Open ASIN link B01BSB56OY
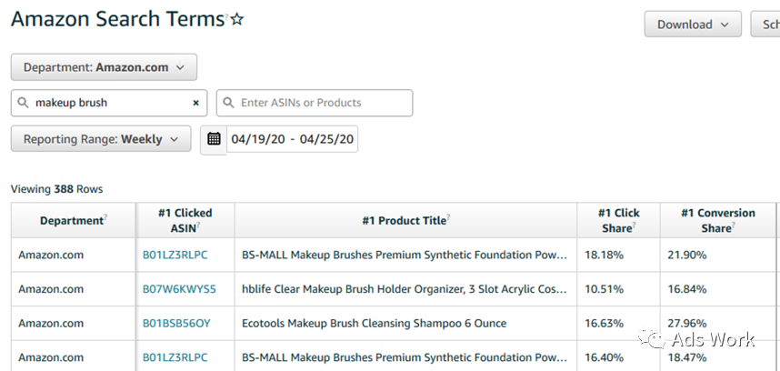Screen dimensions: 780x371 pos(176,324)
